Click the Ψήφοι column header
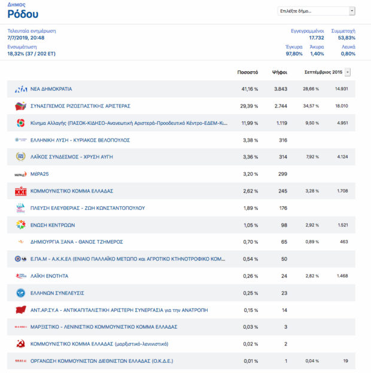 [x=279, y=72]
